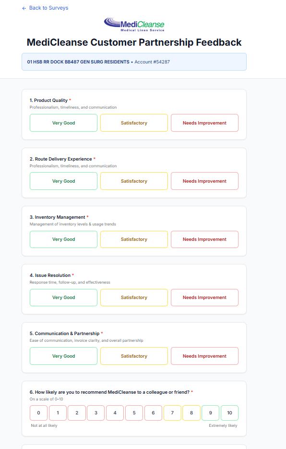Click the Account #54287 text
286x449 pixels.
coord(152,62)
